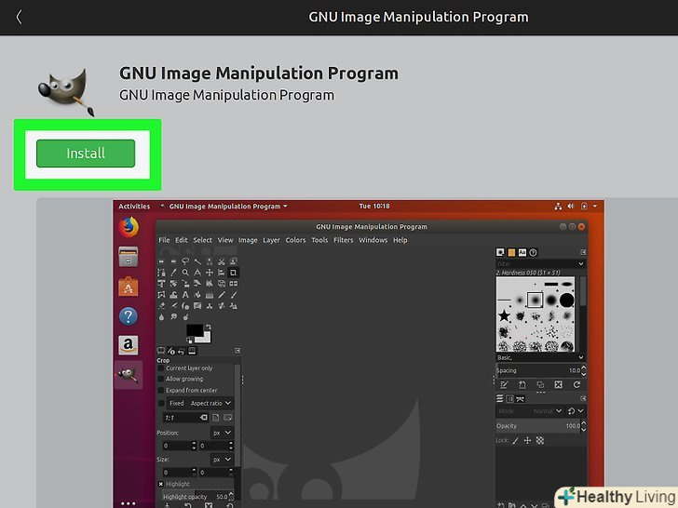Click Activities in the top bar
This screenshot has width=678, height=508.
click(x=134, y=207)
